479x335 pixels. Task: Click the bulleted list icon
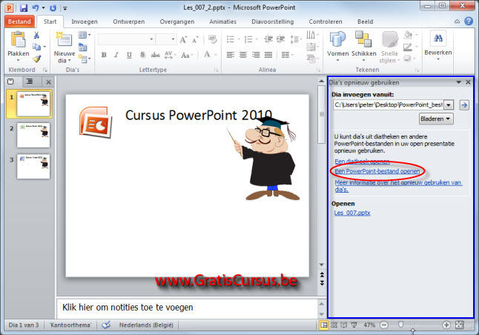[231, 39]
